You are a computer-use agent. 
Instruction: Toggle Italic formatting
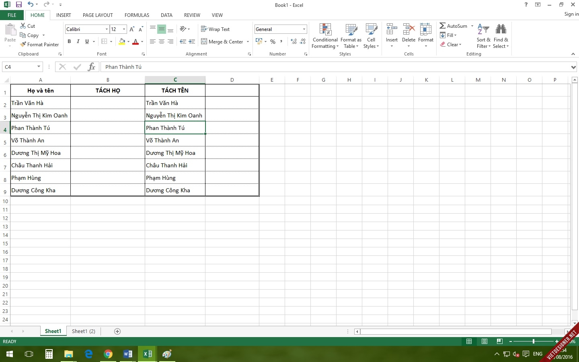(78, 41)
